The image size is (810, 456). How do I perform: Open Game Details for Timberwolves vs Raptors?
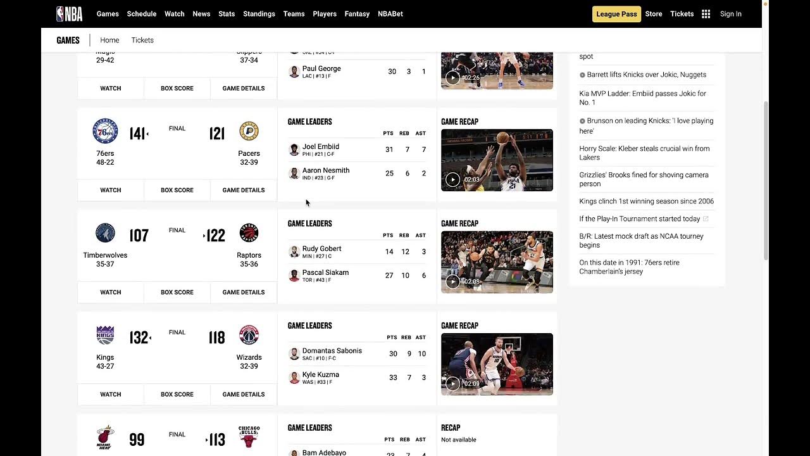(x=244, y=292)
